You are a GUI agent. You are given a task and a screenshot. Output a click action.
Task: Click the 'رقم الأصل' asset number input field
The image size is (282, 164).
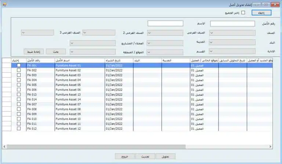tap(232, 23)
